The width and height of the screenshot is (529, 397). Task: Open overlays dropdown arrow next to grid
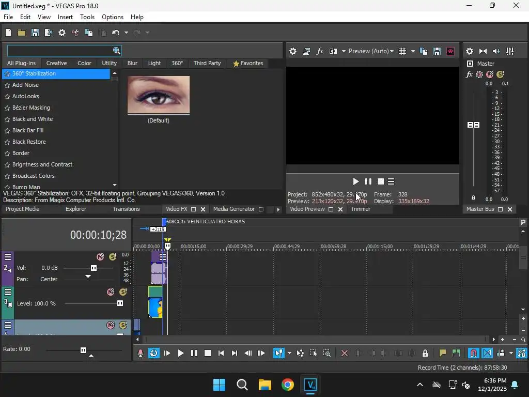[413, 51]
